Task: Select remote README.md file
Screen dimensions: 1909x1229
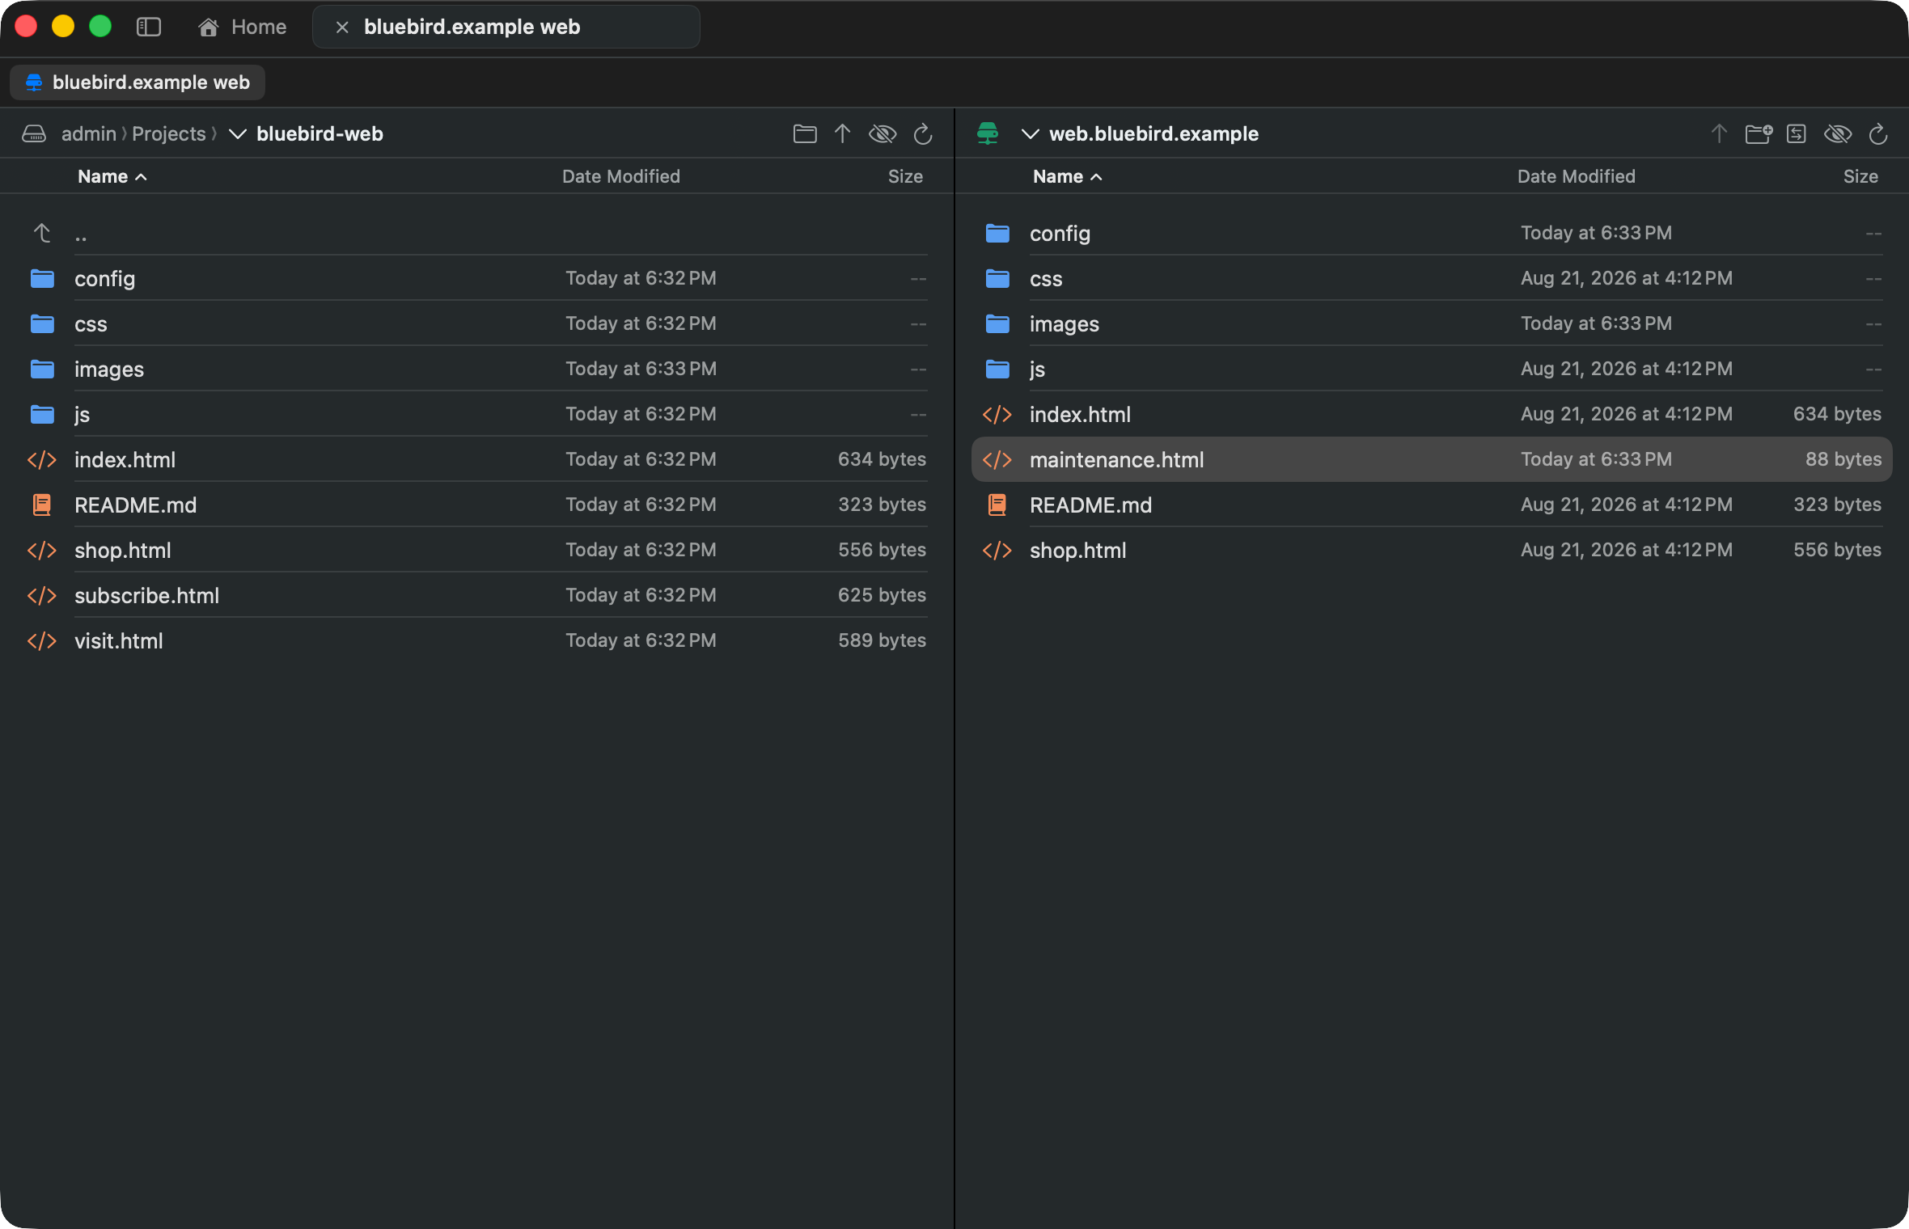Action: coord(1432,505)
